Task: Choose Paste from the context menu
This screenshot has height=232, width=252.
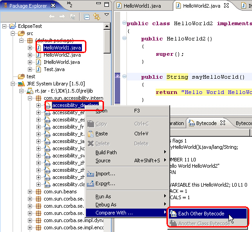Action: 128,134
